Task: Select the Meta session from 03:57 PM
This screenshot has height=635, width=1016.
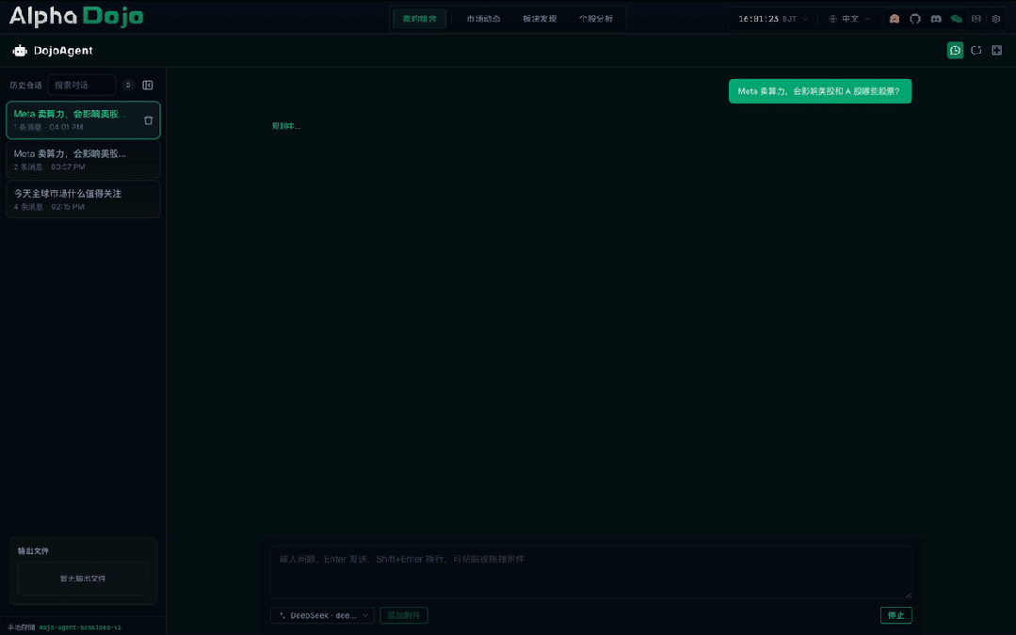Action: (x=83, y=160)
